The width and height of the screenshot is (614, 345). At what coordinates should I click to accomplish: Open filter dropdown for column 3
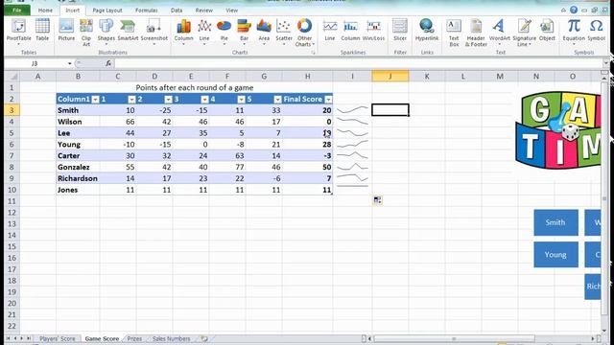click(x=204, y=100)
